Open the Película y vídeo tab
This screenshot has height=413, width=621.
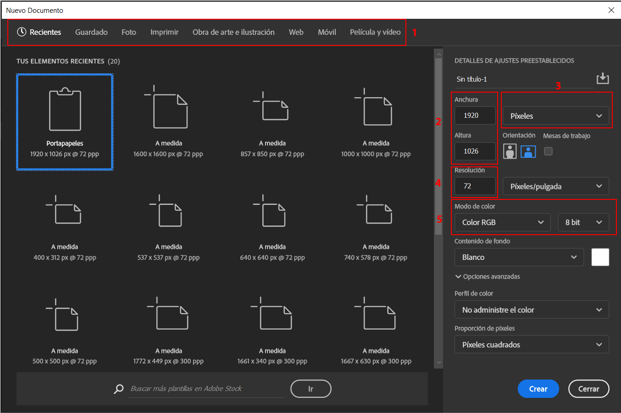[375, 32]
